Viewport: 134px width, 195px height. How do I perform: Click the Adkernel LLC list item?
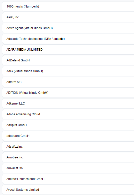click(68, 104)
